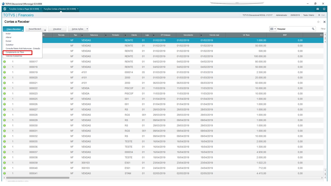Image resolution: width=331 pixels, height=186 pixels.
Task: Click the Exit button
Action: [x=321, y=15]
